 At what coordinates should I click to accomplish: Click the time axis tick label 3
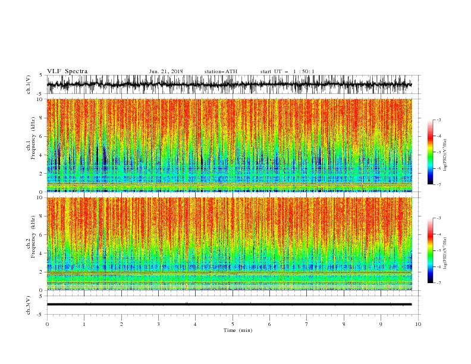[158, 324]
